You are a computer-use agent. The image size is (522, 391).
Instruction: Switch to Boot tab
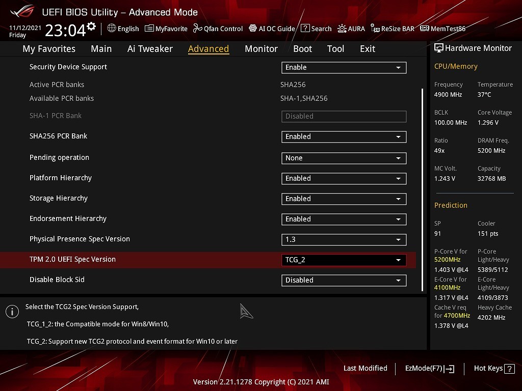coord(302,49)
